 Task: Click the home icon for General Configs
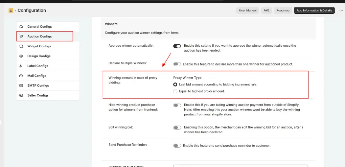click(x=21, y=27)
